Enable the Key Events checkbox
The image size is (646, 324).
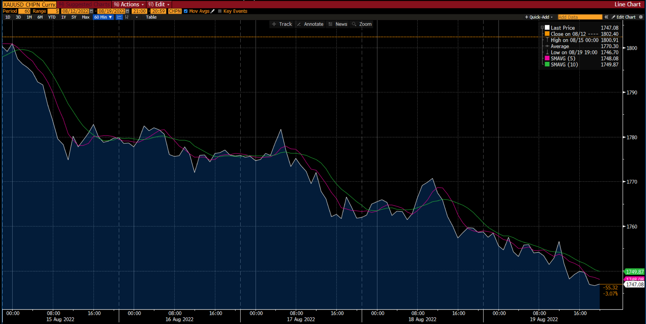point(220,11)
